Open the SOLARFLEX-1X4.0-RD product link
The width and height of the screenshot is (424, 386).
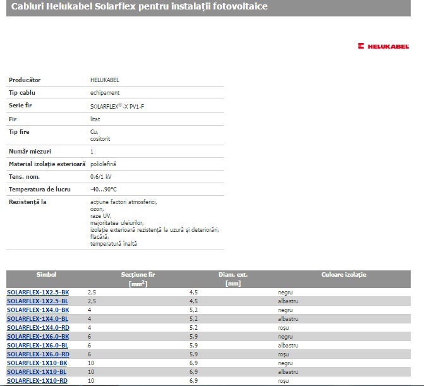point(38,328)
